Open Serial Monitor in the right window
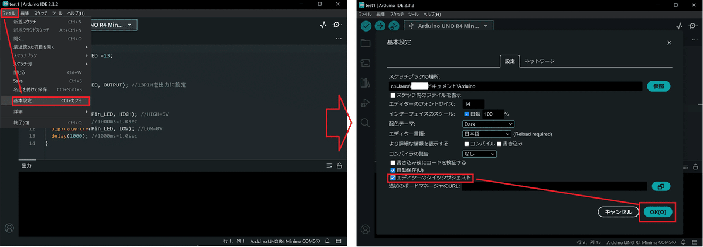Screen dimensions: 703x247 pyautogui.click(x=694, y=26)
